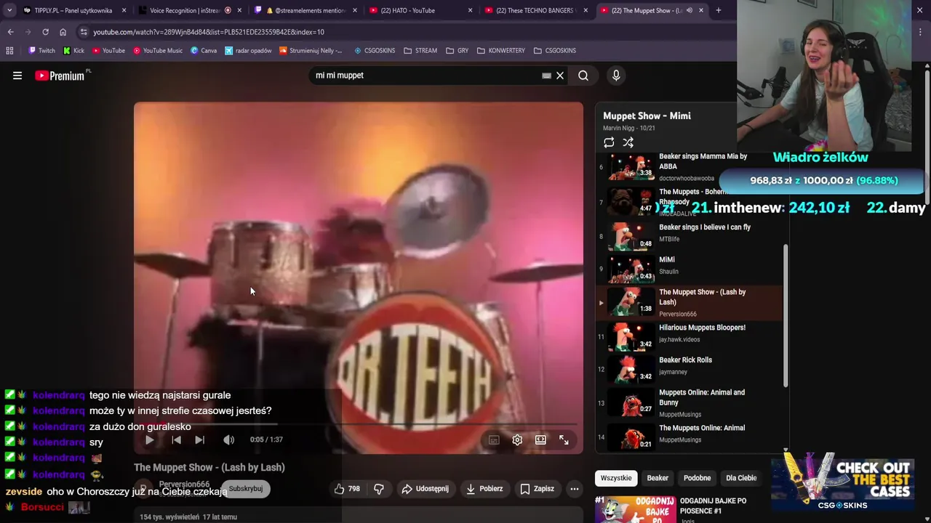Seek on the video progress bar

pos(358,423)
